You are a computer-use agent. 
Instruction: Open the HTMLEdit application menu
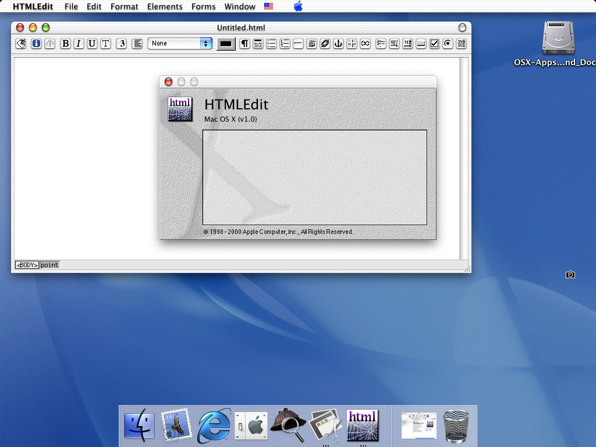[x=33, y=6]
